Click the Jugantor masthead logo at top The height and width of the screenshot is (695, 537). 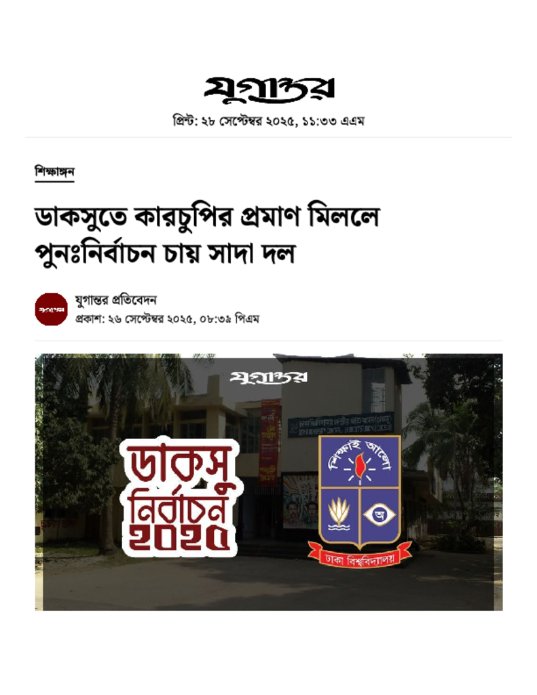(269, 89)
